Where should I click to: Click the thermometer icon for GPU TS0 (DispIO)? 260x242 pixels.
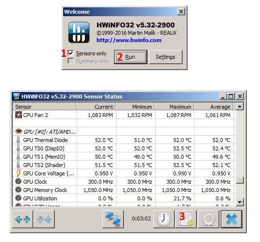[19, 148]
